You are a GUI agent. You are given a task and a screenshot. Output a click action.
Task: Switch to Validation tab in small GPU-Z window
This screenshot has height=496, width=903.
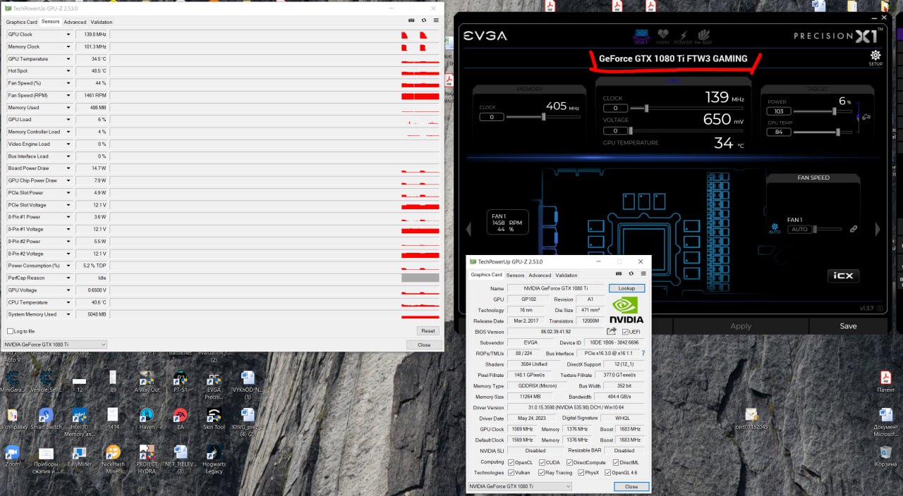click(x=566, y=275)
